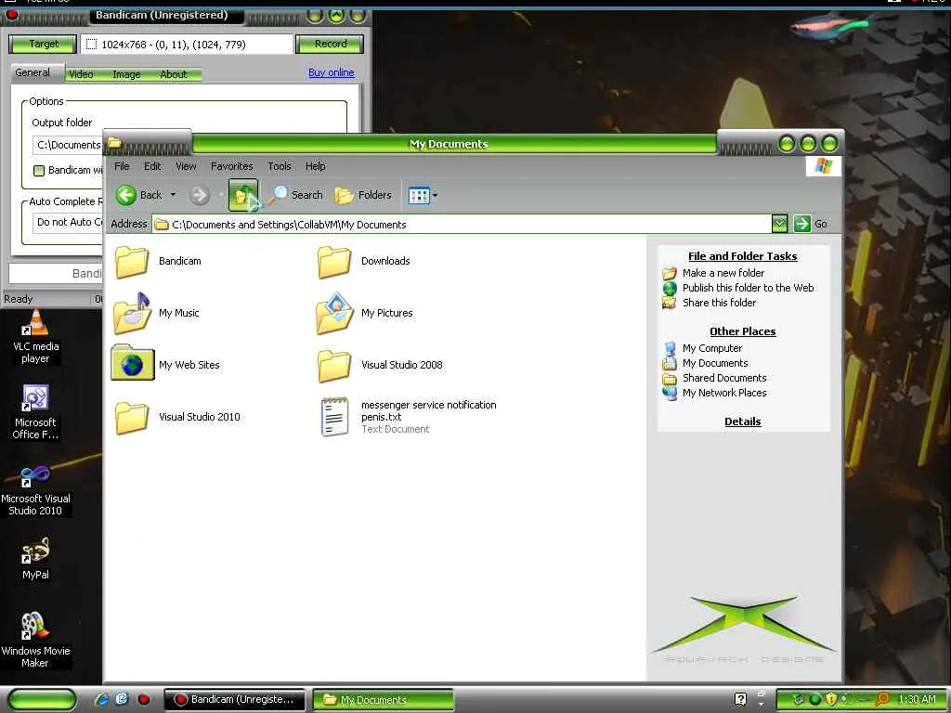Go up one folder level
Viewport: 951px width, 713px height.
point(243,195)
